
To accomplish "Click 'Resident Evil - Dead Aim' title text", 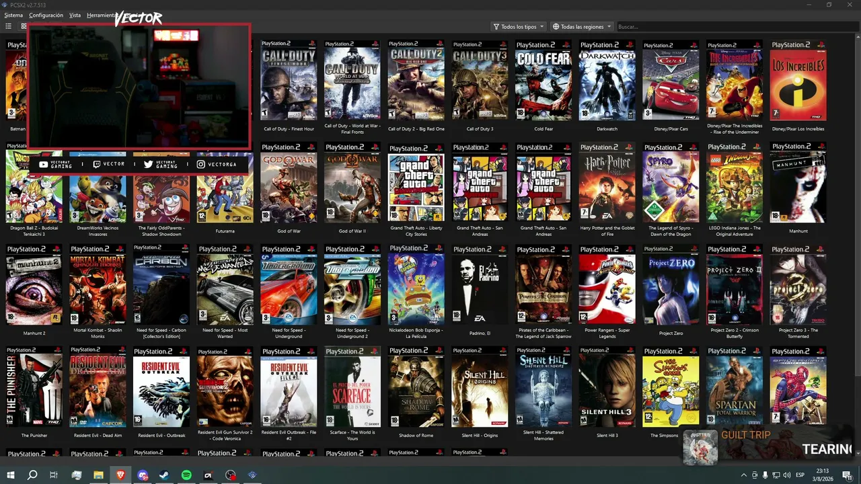I will tap(98, 436).
